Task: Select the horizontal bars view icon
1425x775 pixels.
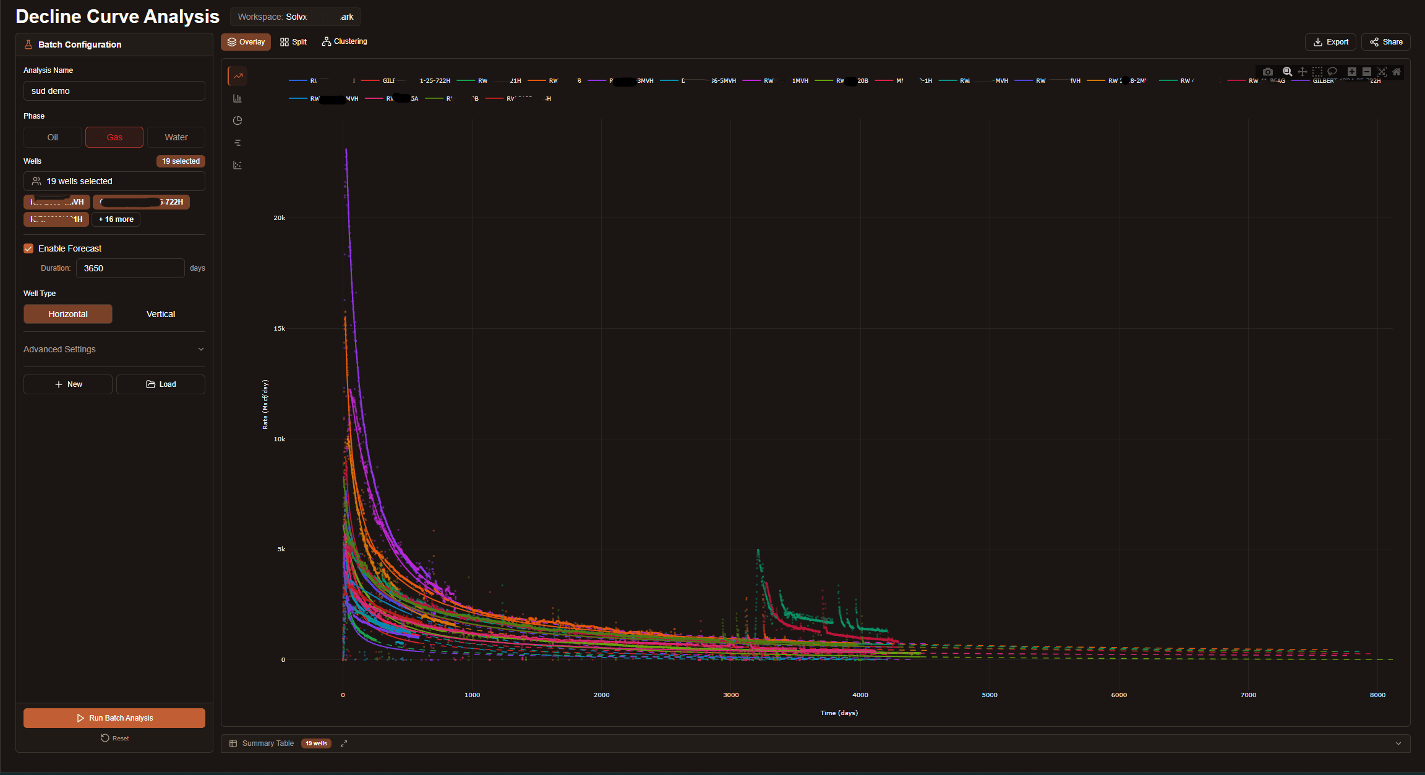Action: (237, 143)
